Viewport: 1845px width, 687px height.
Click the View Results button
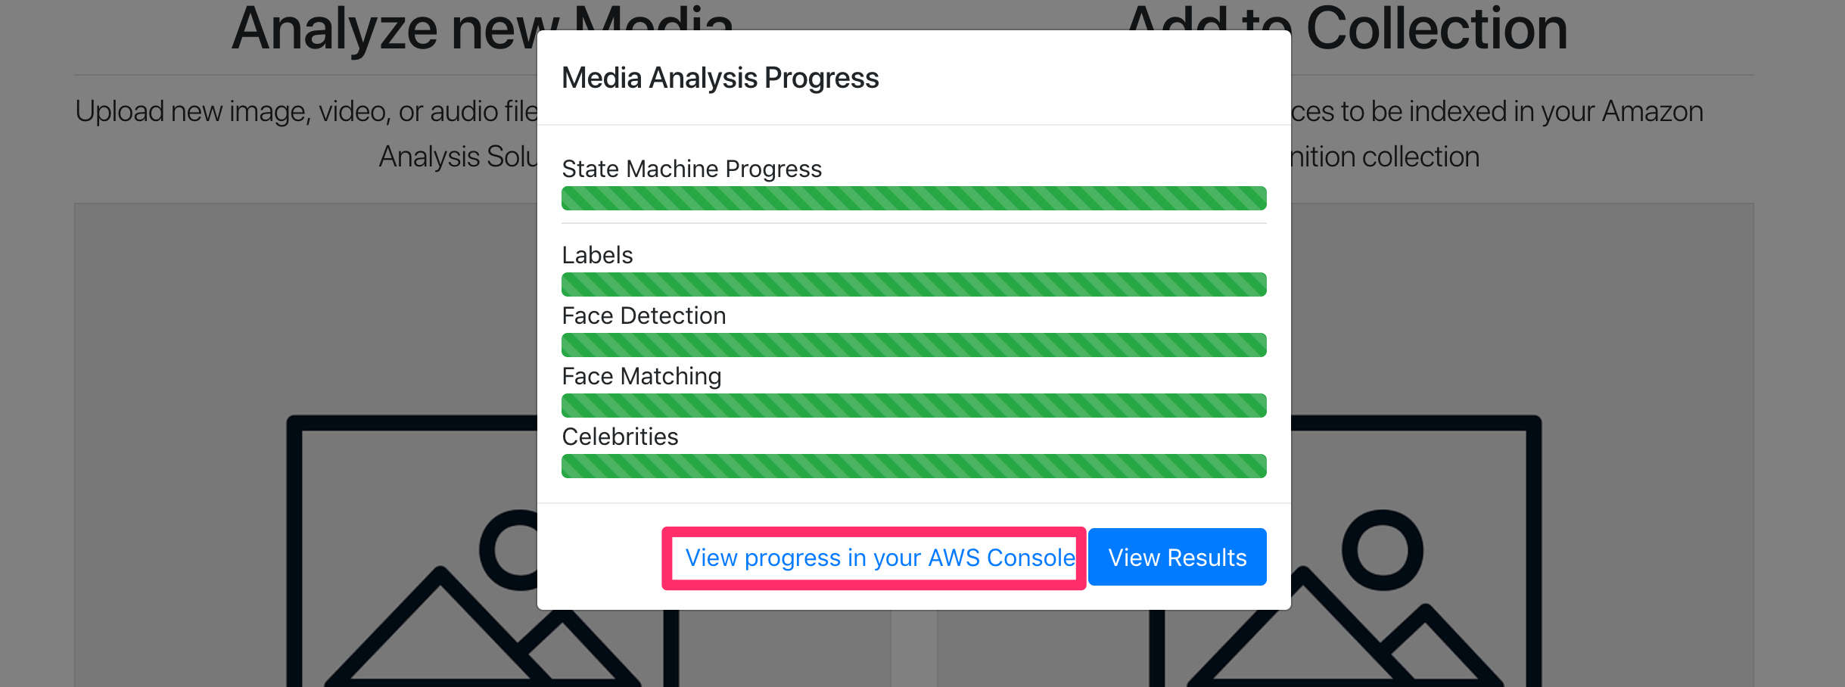[x=1177, y=557]
